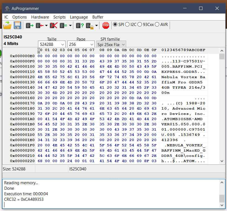
Task: Expand write chip options arrow
Action: [x=46, y=26]
